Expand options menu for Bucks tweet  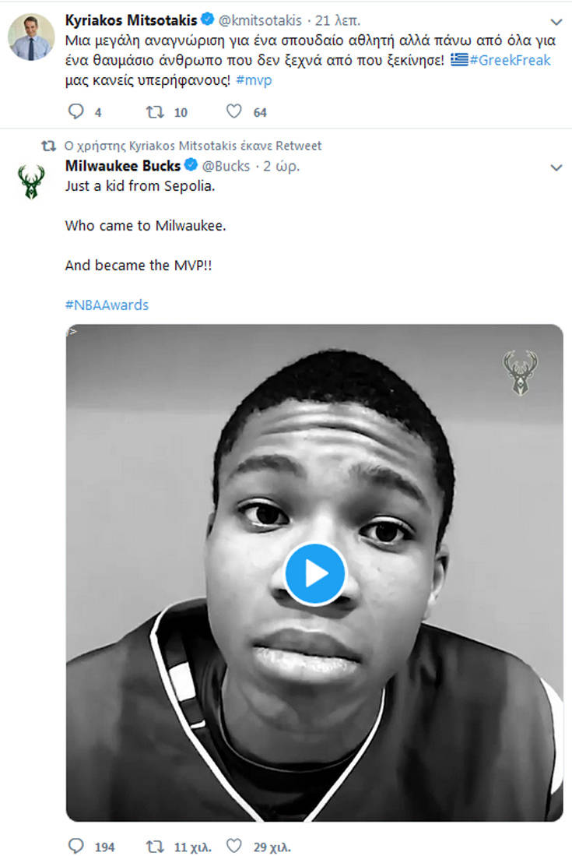click(556, 167)
